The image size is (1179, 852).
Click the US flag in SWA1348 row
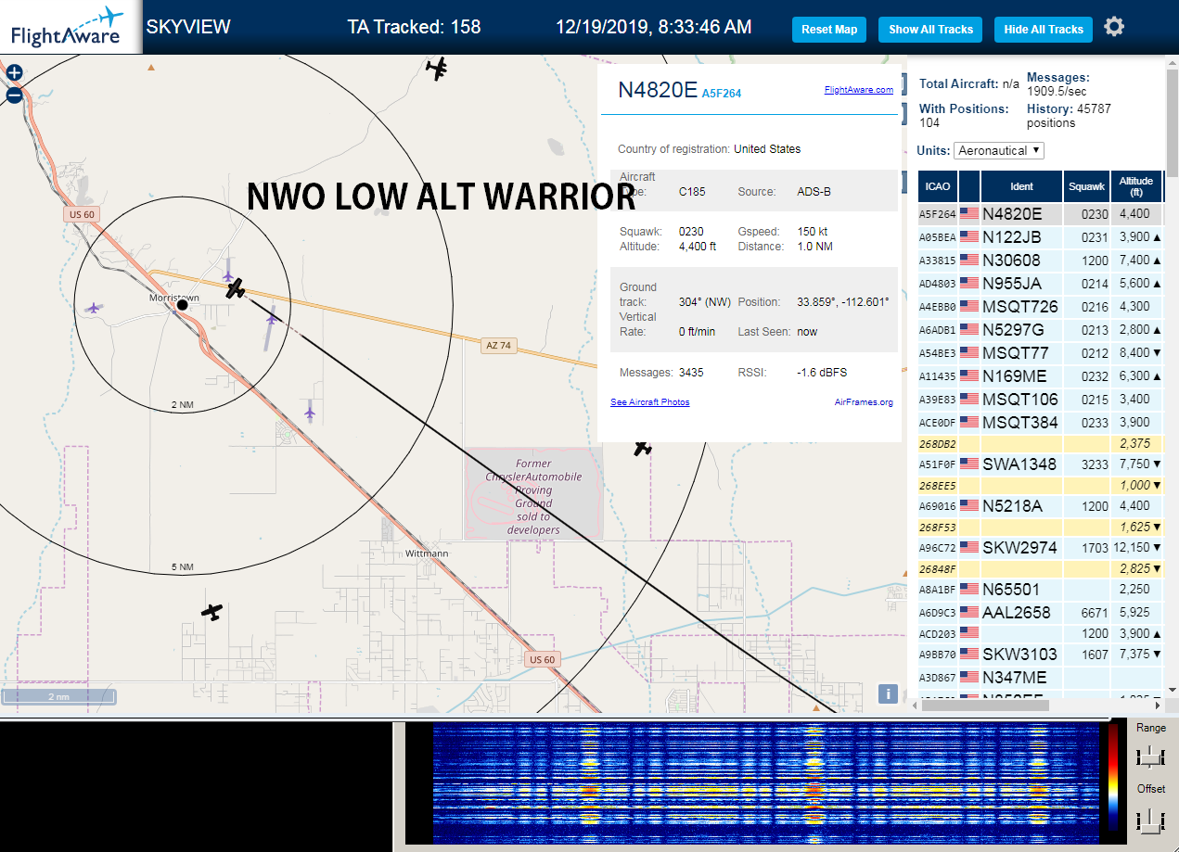click(970, 464)
